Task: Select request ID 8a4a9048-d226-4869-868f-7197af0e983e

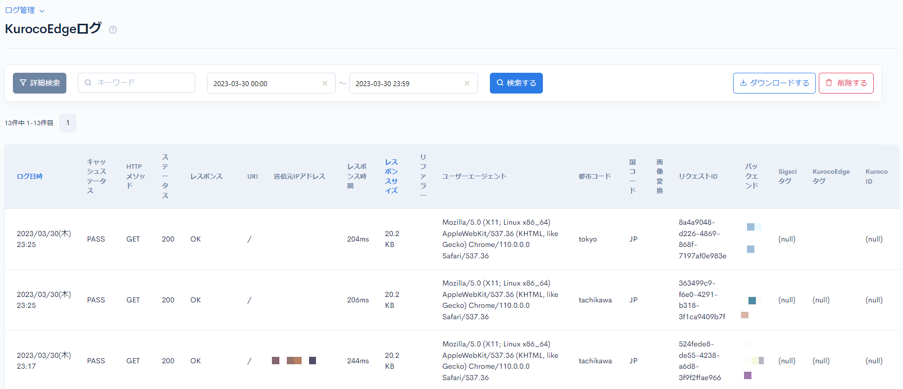Action: tap(702, 239)
